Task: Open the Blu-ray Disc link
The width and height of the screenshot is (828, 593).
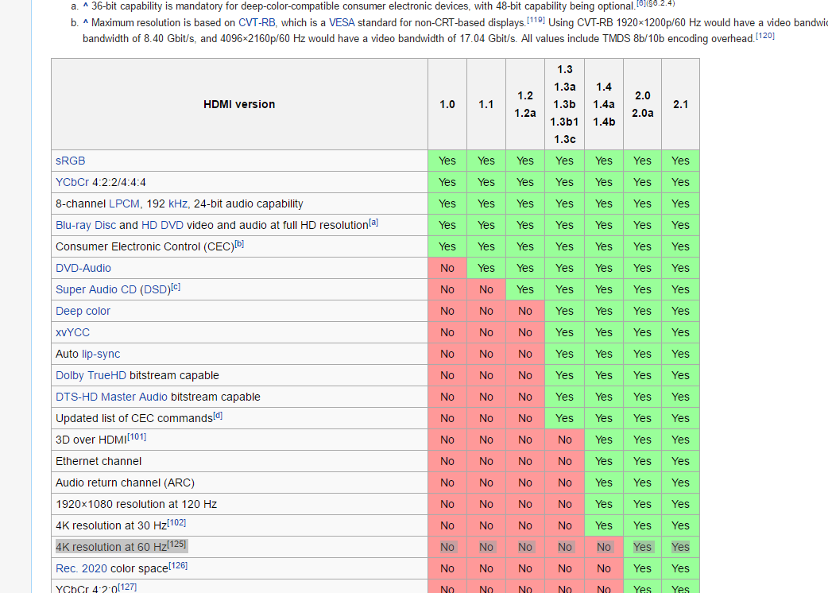Action: click(x=86, y=225)
